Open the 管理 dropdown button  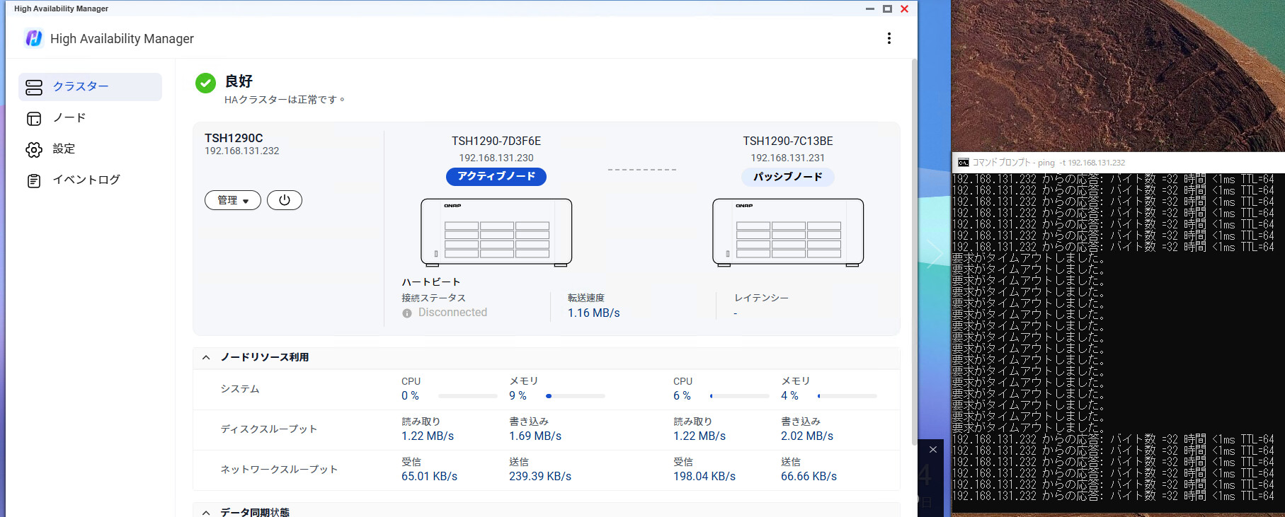pyautogui.click(x=233, y=200)
